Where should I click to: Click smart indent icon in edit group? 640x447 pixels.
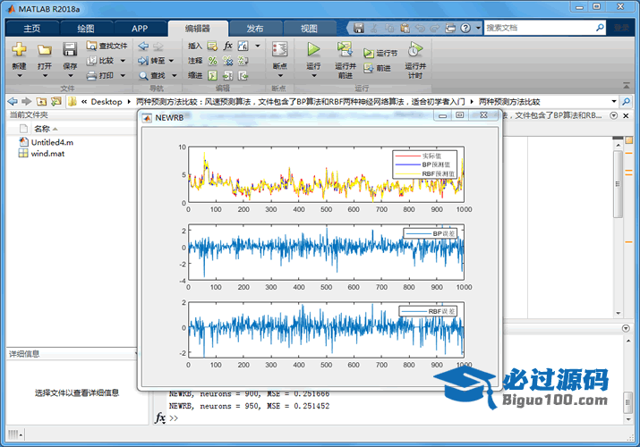pos(213,76)
